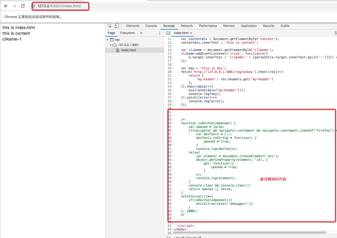Switch to the Elements tab
Image resolution: width=337 pixels, height=238 pixels.
(x=133, y=26)
